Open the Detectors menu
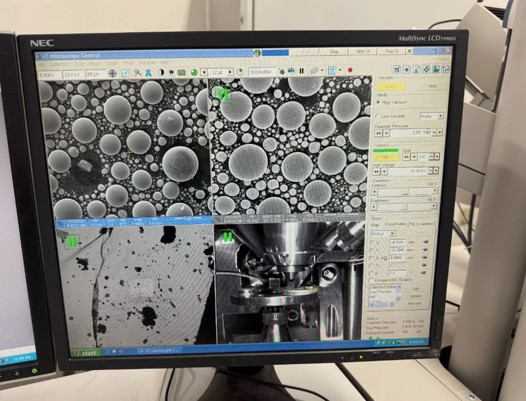Image resolution: width=526 pixels, height=401 pixels. [59, 64]
